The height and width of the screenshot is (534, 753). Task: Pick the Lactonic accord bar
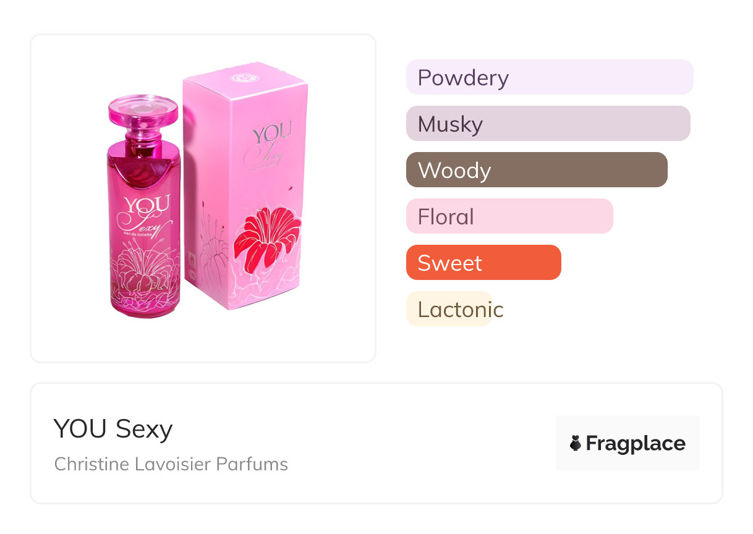point(449,309)
